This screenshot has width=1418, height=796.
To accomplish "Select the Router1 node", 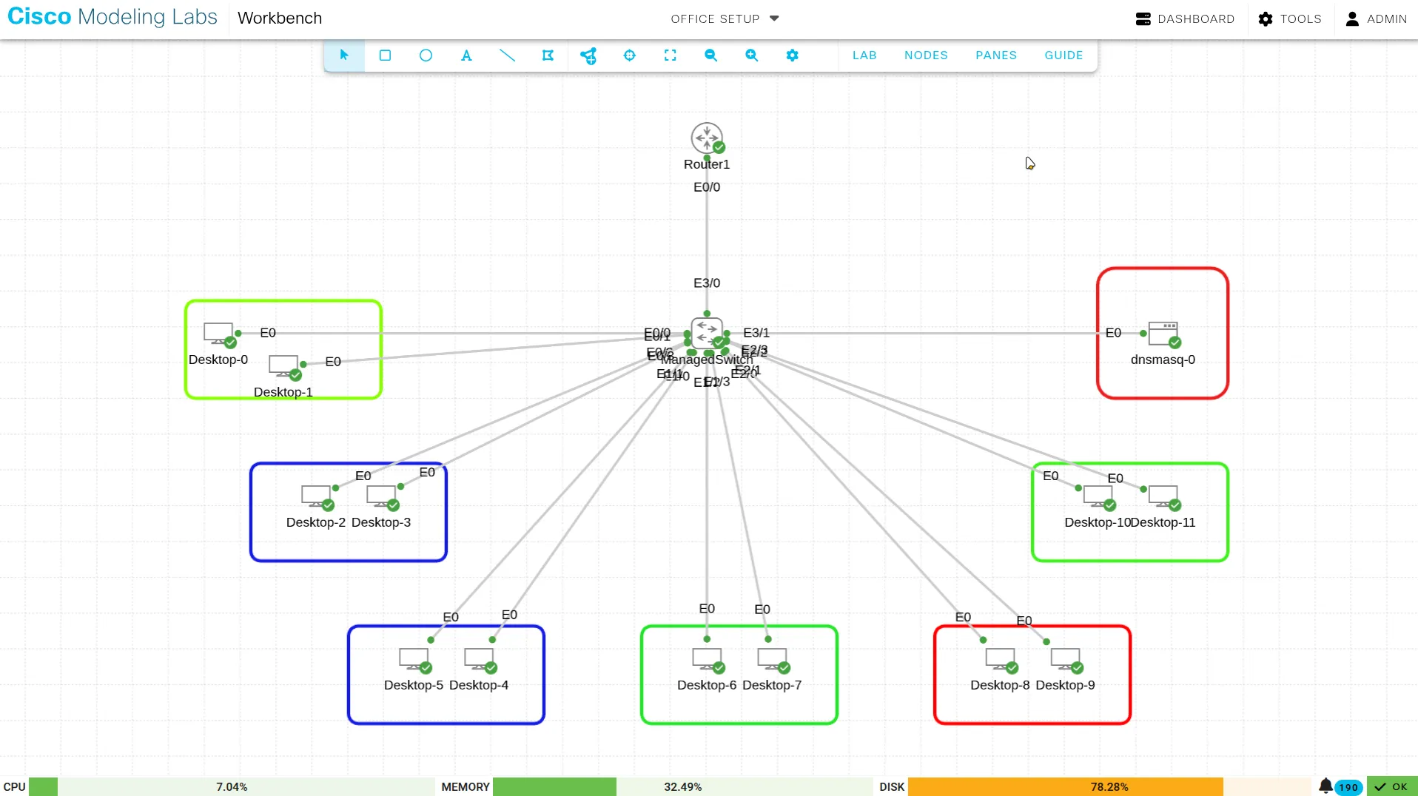I will [x=706, y=138].
